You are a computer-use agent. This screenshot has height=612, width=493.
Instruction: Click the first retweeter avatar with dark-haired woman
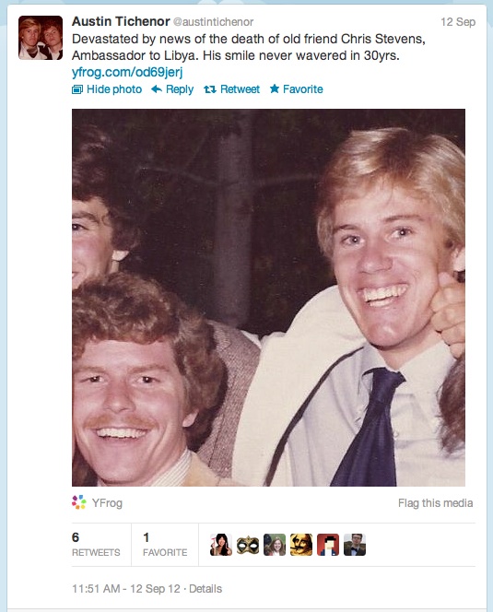221,545
